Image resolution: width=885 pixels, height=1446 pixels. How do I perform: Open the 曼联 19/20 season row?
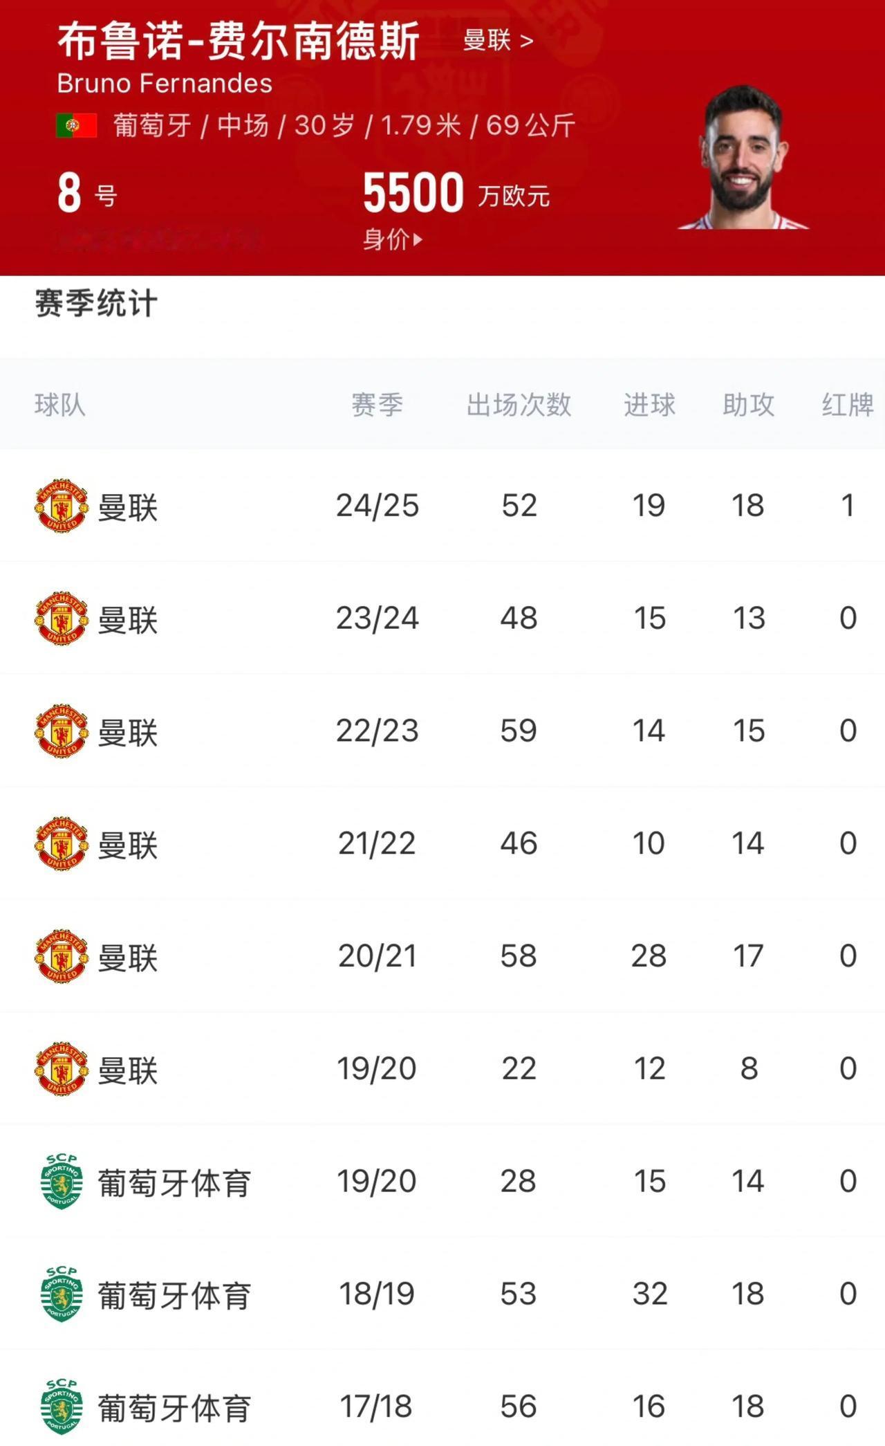442,1069
